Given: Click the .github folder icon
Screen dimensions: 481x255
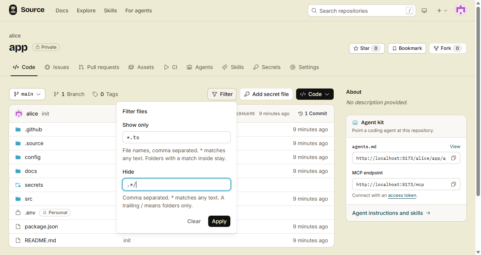Looking at the screenshot, I should pos(18,129).
